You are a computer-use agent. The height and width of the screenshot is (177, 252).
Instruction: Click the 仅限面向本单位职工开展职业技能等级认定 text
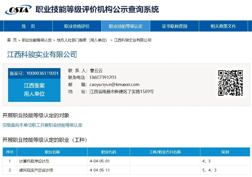tap(42, 125)
